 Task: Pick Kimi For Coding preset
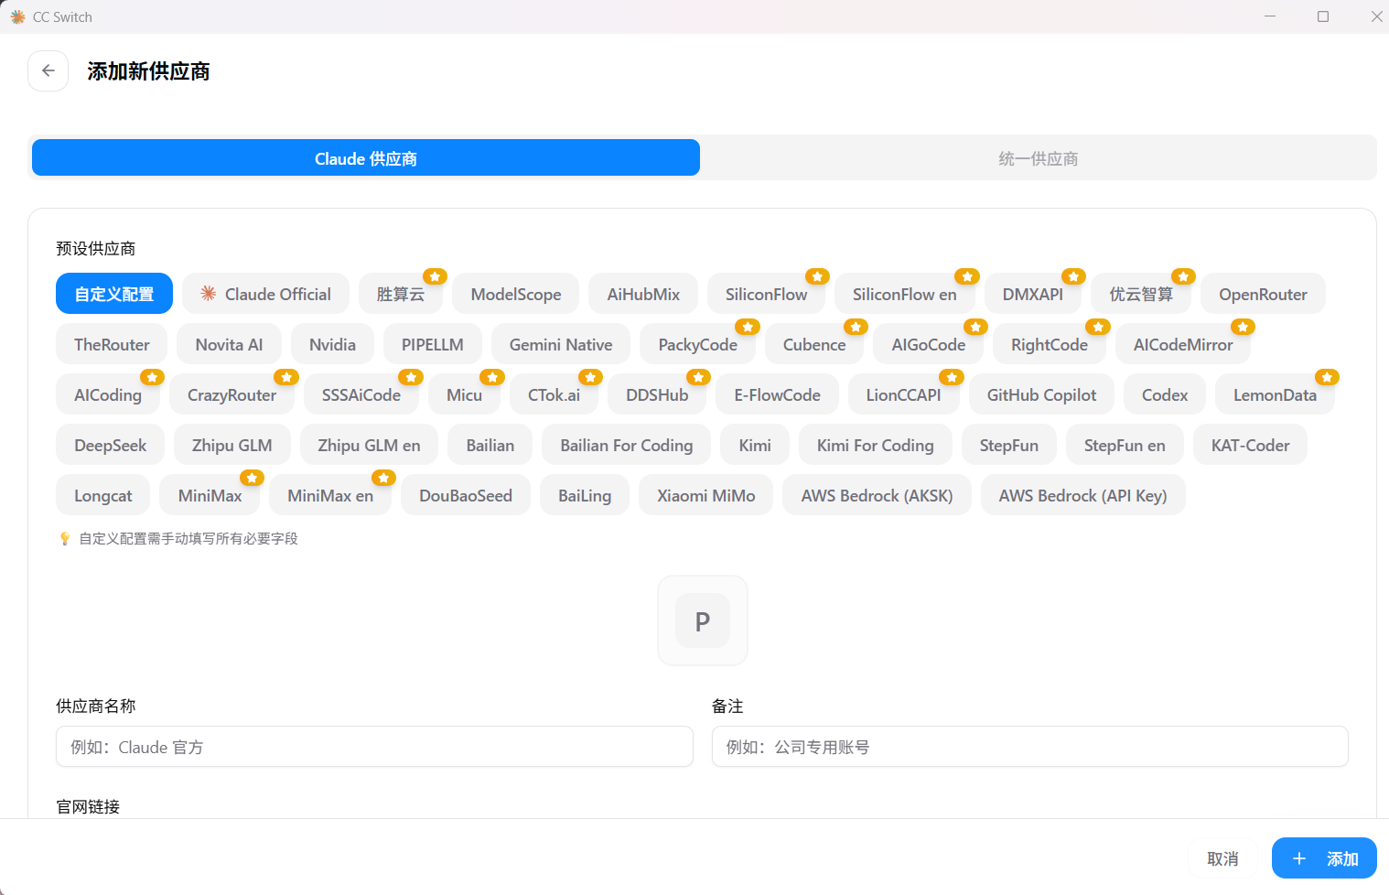tap(875, 445)
